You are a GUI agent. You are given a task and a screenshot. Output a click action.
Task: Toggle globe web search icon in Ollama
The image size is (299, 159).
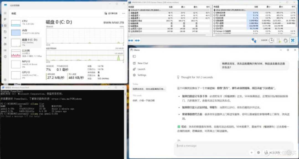259,153
